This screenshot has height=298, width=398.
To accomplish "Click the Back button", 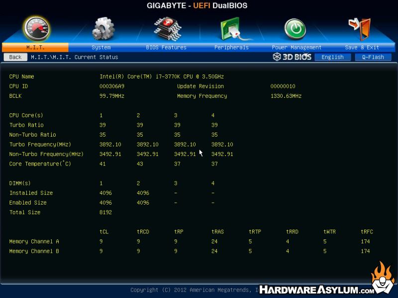I will 15,57.
